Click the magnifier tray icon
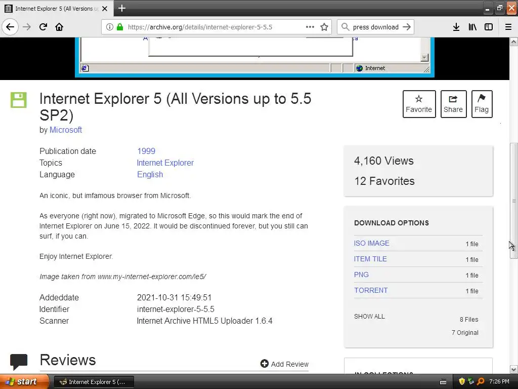518x389 pixels. [x=481, y=381]
